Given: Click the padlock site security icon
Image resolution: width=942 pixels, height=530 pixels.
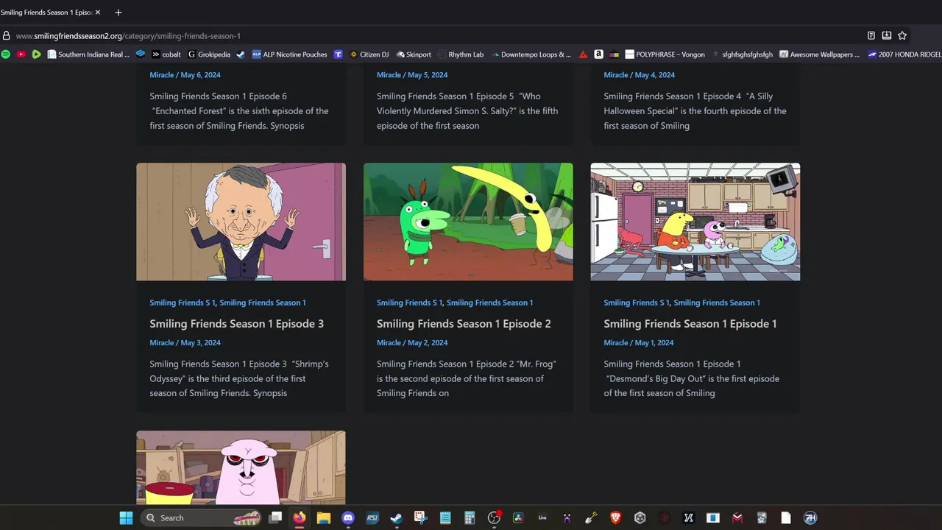Looking at the screenshot, I should pyautogui.click(x=7, y=35).
